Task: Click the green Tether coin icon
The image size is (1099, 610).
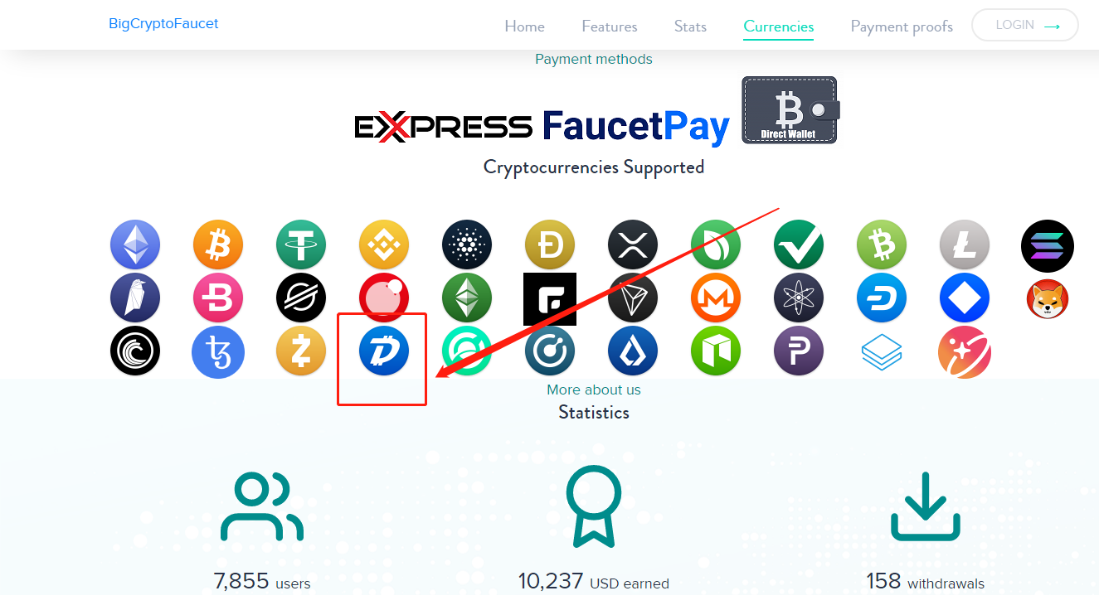Action: [x=301, y=244]
